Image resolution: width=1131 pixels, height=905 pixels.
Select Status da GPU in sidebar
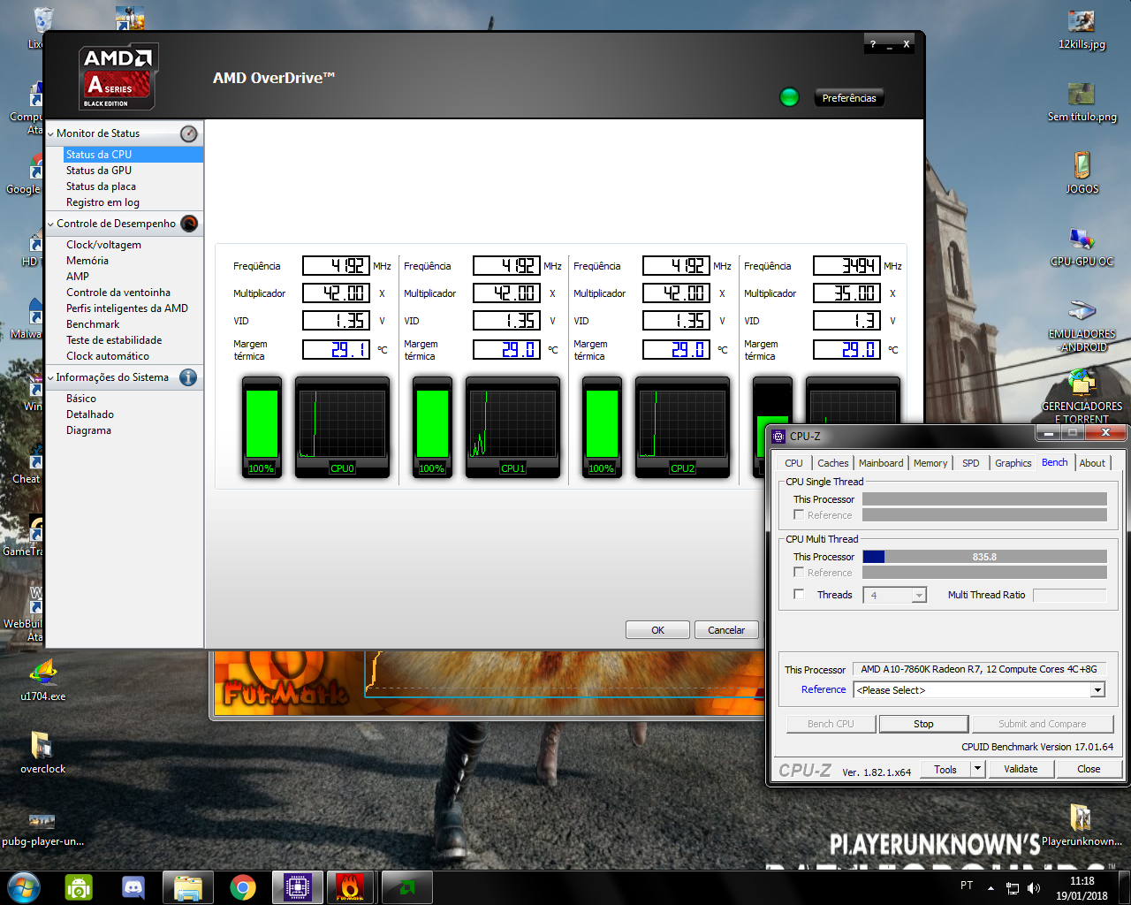click(x=99, y=171)
